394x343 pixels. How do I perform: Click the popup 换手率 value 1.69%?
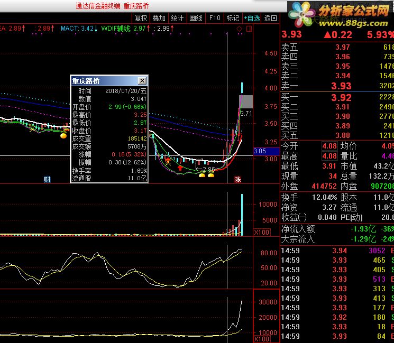[x=139, y=171]
